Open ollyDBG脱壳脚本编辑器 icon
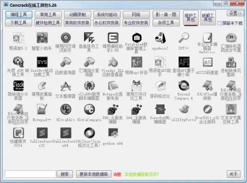Image resolution: width=247 pixels, height=183 pixels. tap(89, 86)
